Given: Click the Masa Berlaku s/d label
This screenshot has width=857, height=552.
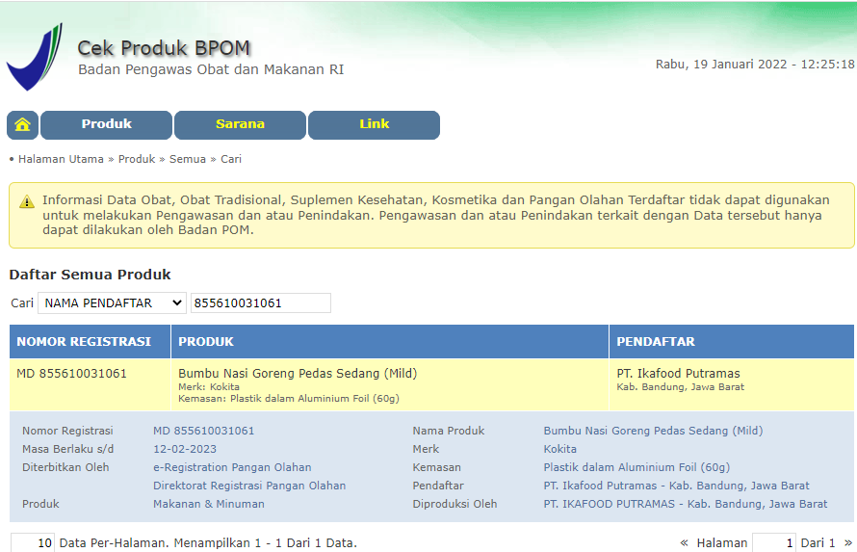Looking at the screenshot, I should (x=67, y=449).
